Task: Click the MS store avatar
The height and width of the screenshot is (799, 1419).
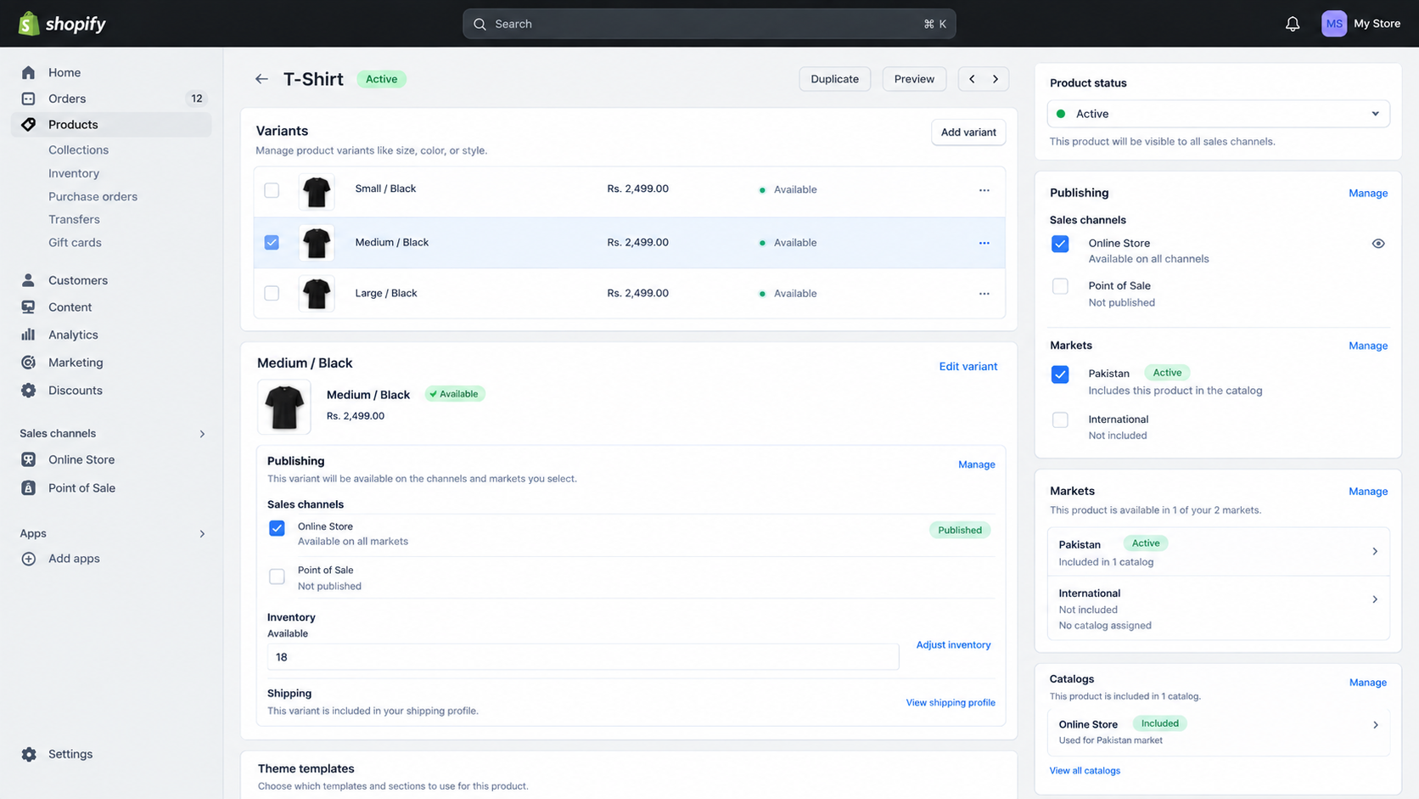Action: point(1333,24)
